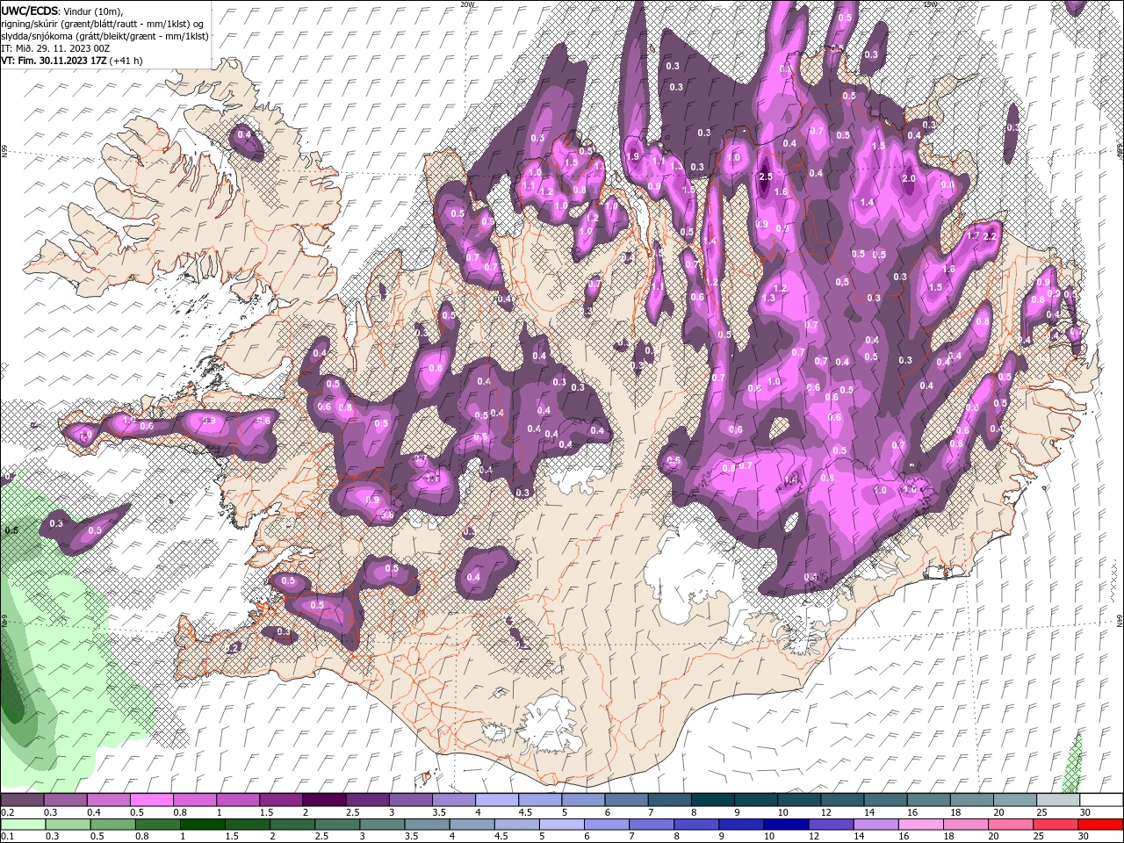Pick the lower legend green swatch starting at 2
Screen dimensions: 1124x843
pos(292,825)
